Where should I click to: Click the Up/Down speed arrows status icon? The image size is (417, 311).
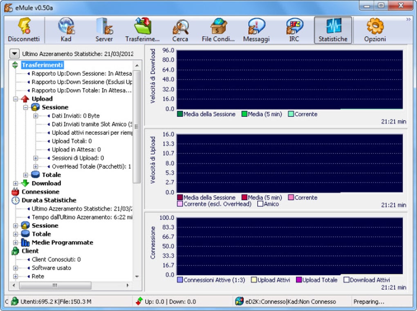139,302
